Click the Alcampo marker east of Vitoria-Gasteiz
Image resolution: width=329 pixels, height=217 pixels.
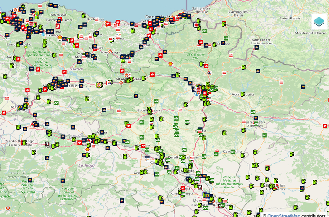tap(109, 82)
